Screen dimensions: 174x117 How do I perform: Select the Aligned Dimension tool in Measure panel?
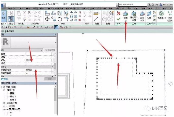(x=96, y=13)
